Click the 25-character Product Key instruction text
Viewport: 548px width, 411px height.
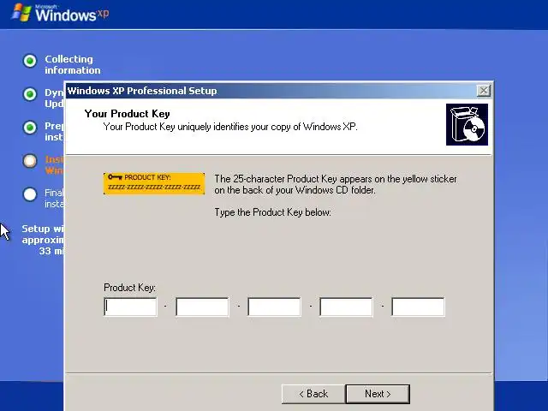click(x=336, y=184)
